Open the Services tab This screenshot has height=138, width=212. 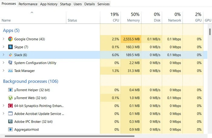[104, 4]
